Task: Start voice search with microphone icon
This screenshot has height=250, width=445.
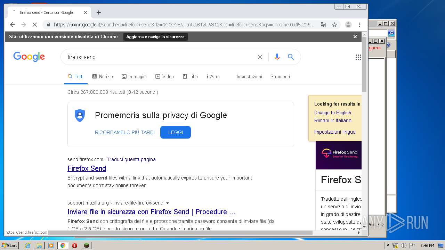Action: 277,57
